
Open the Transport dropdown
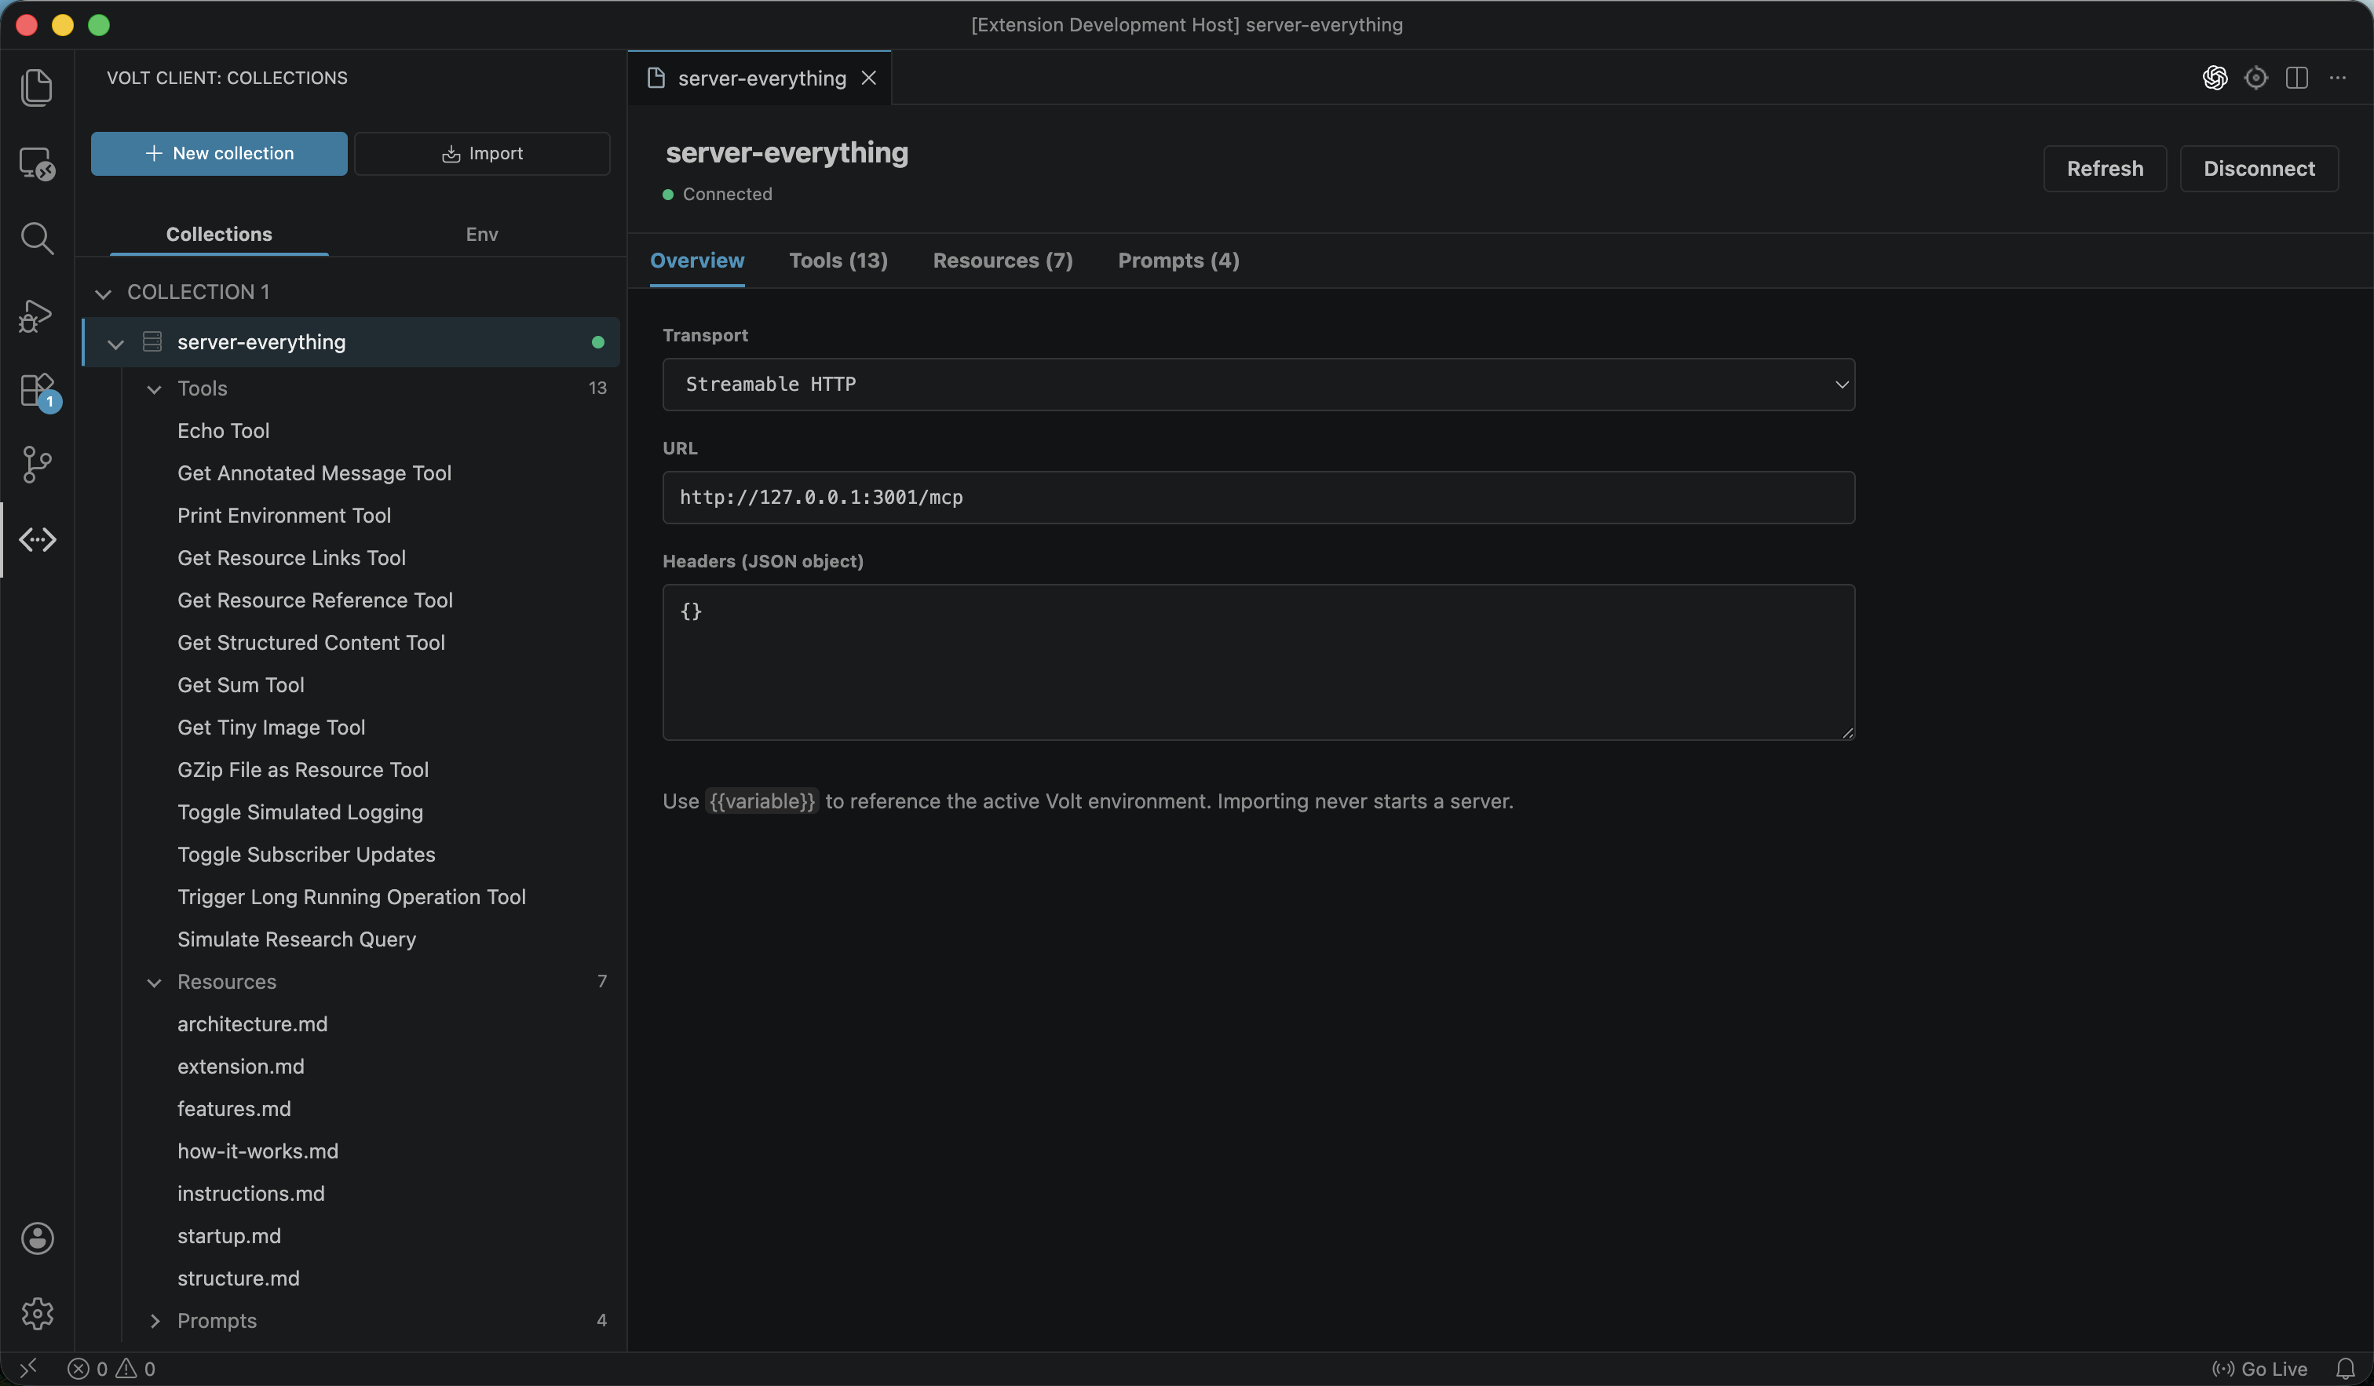[x=1258, y=384]
